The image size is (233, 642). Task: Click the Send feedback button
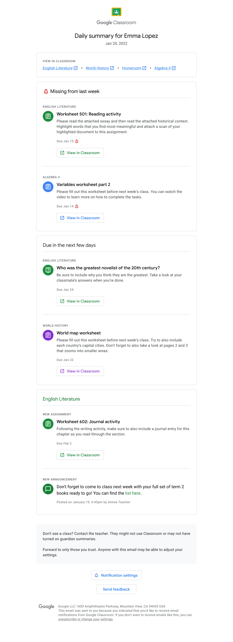pos(116,589)
